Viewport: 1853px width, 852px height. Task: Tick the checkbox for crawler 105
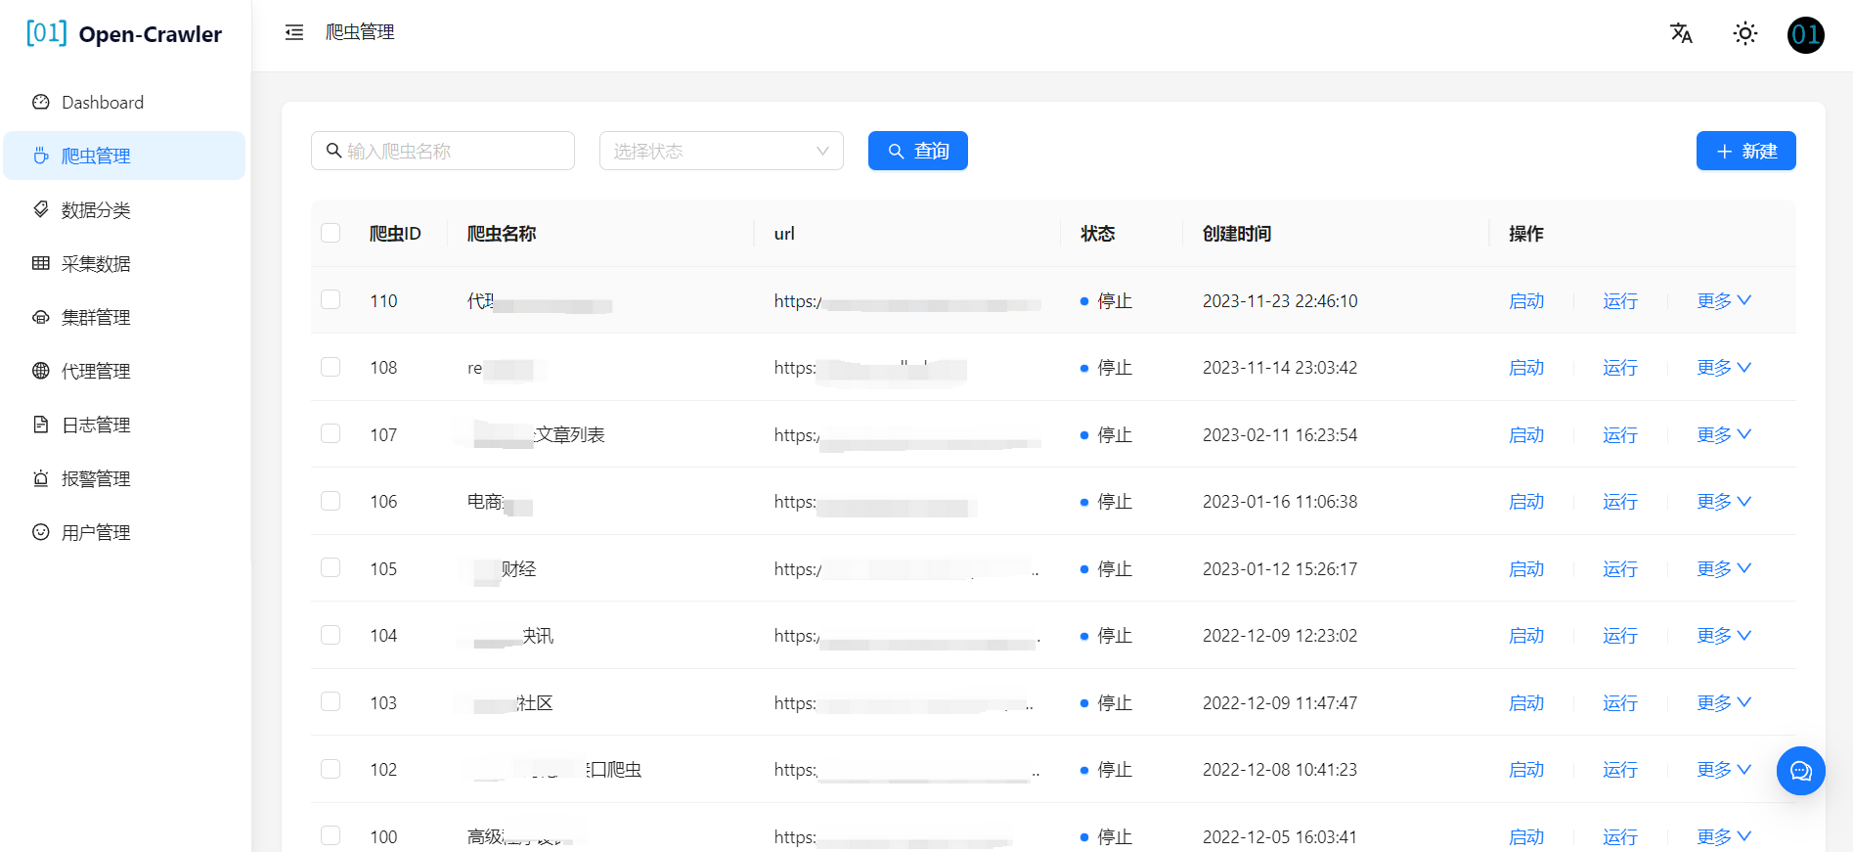click(331, 567)
